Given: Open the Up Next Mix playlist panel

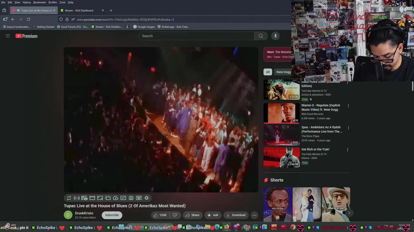Looking at the screenshot, I should point(278,54).
